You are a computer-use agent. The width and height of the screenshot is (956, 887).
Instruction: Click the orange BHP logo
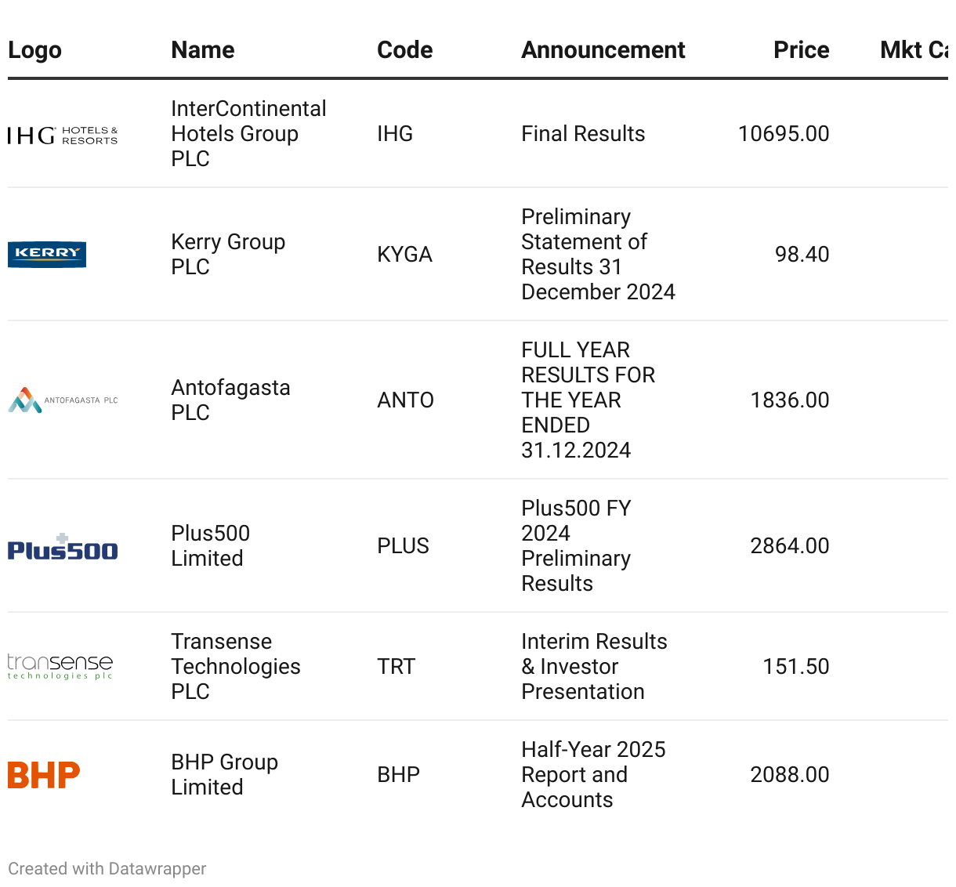click(x=44, y=775)
